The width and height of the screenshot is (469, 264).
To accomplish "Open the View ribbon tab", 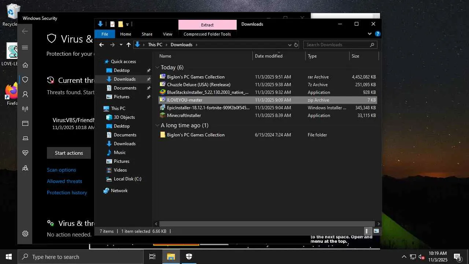I will (167, 34).
